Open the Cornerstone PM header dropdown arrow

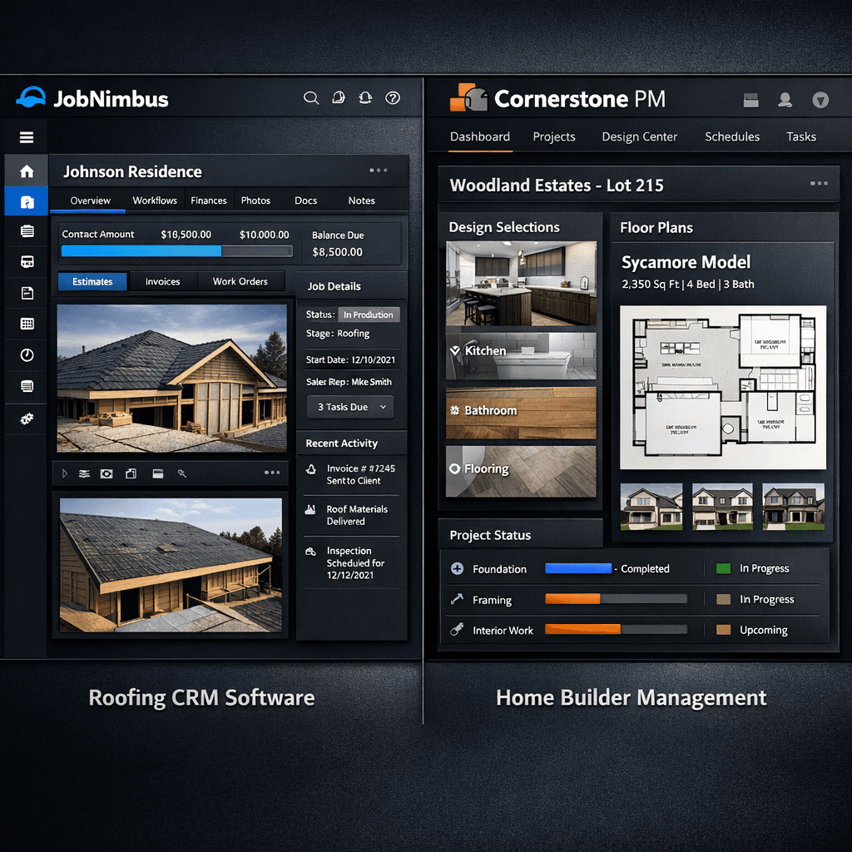pyautogui.click(x=820, y=100)
